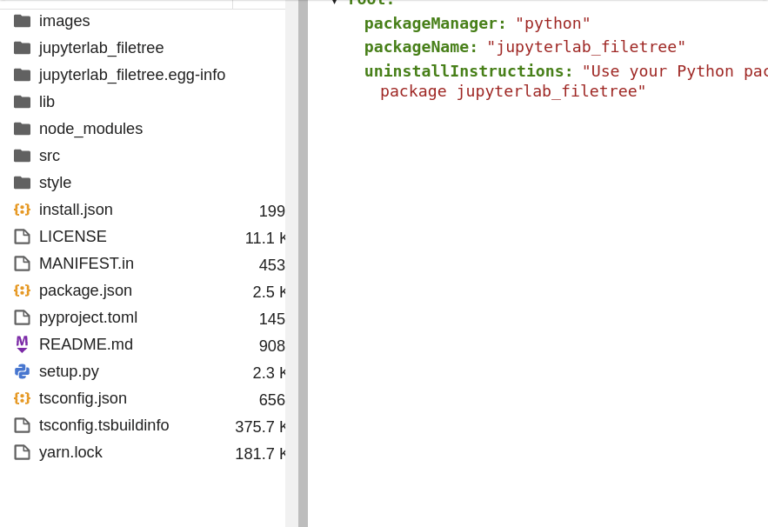The height and width of the screenshot is (527, 768).
Task: Click the 199 size of install.json
Action: tap(272, 211)
